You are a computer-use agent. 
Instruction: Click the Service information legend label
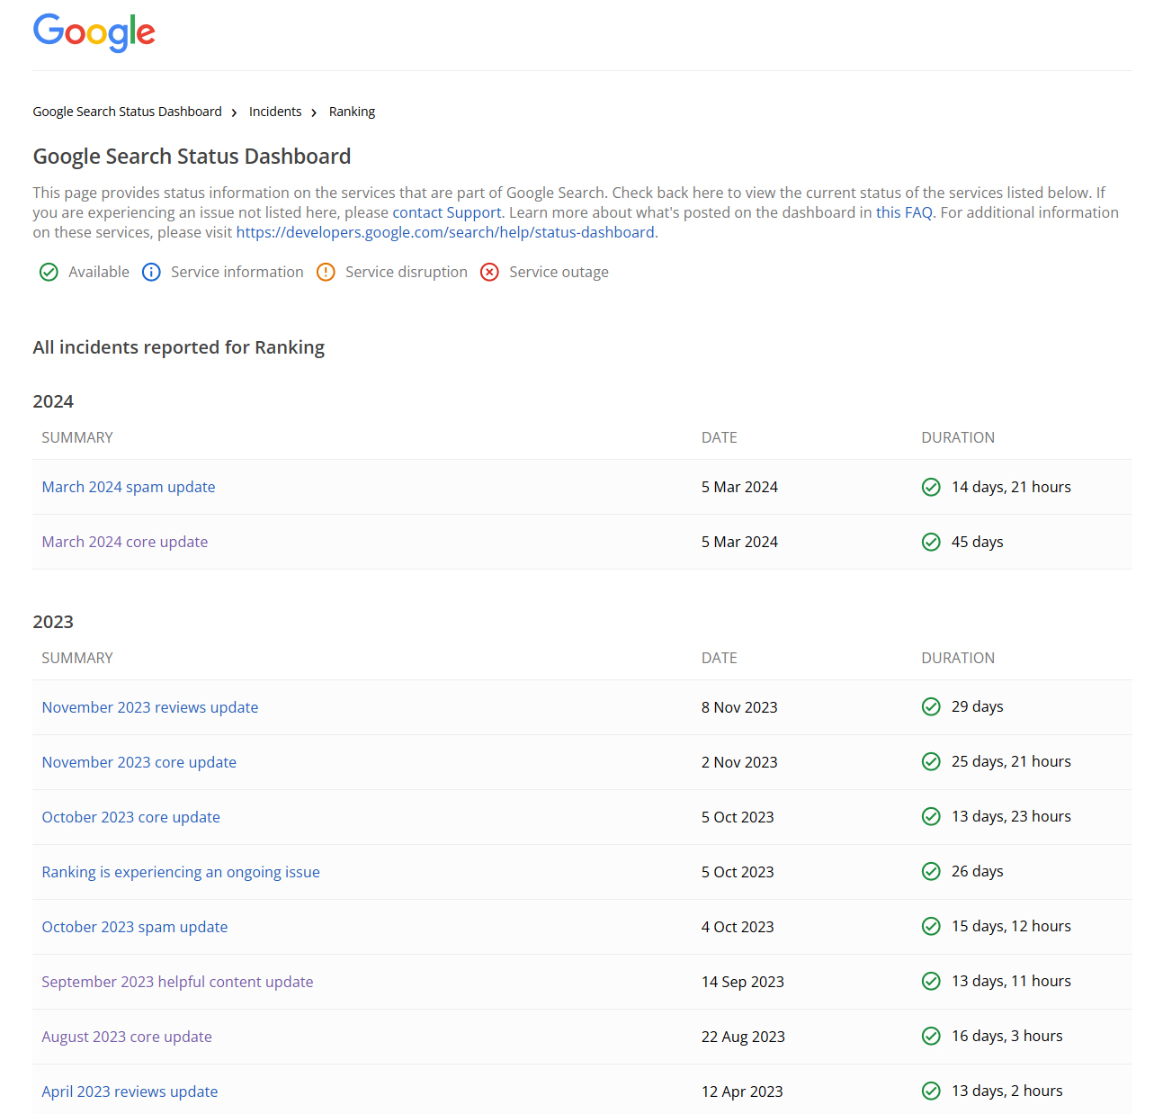(237, 272)
